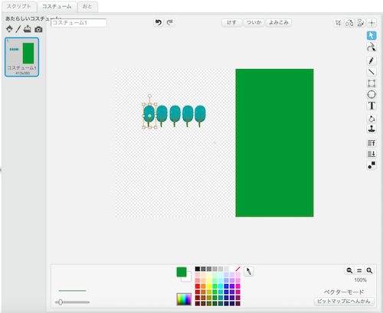Switch to the スクリプト tab
This screenshot has width=383, height=313.
(x=19, y=6)
